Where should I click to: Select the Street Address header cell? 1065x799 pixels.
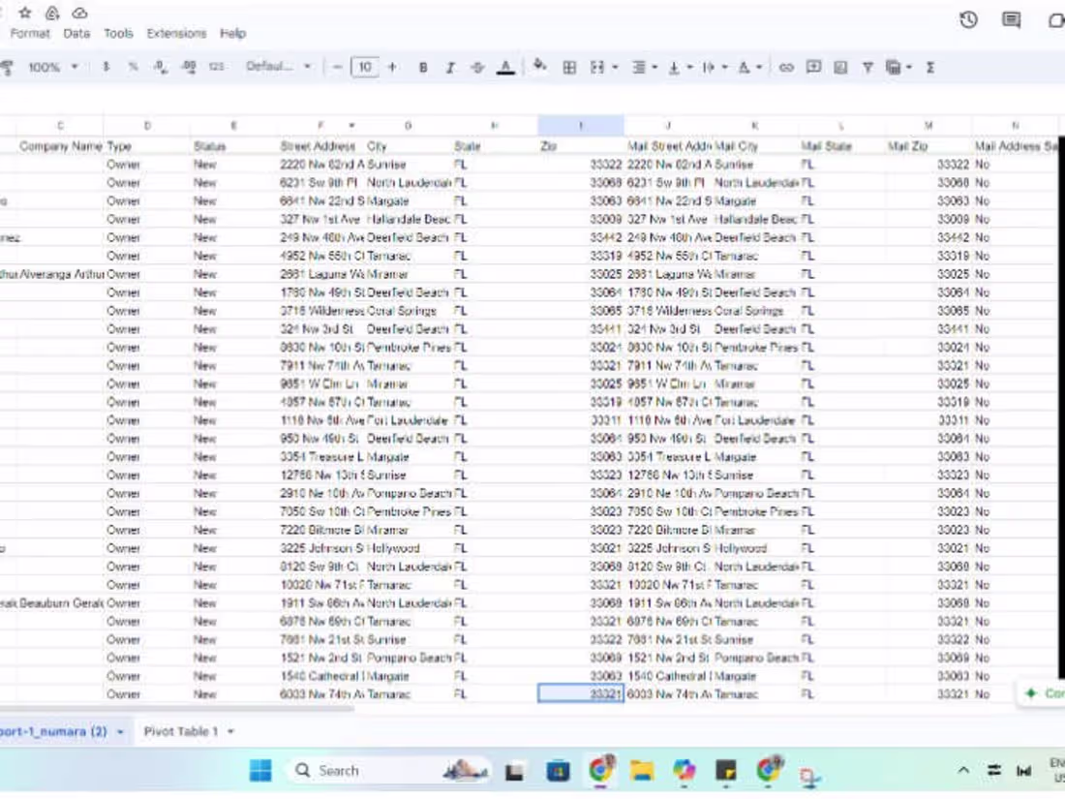point(320,146)
